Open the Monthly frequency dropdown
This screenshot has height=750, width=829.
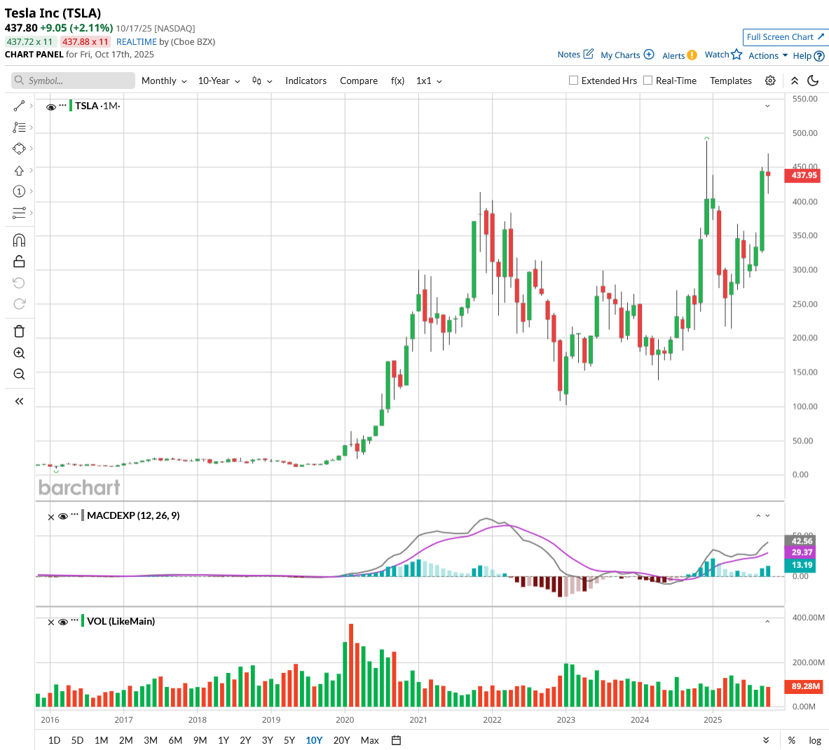click(164, 81)
